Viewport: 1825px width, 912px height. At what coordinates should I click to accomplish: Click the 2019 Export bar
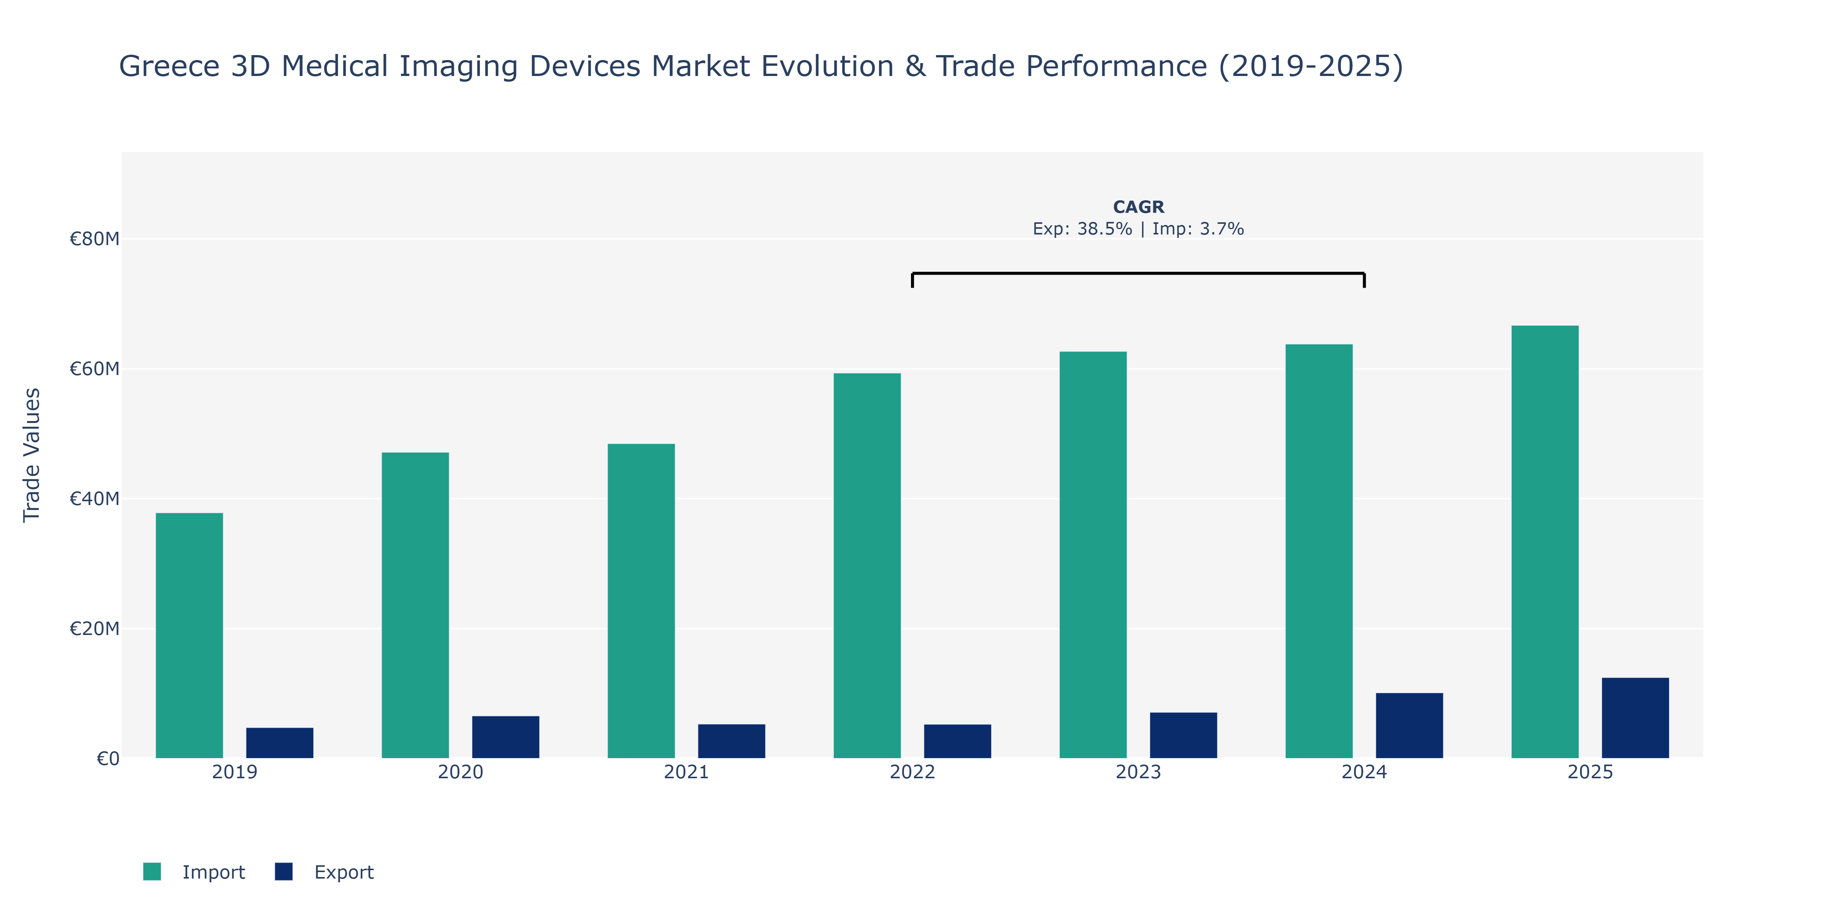pos(280,743)
